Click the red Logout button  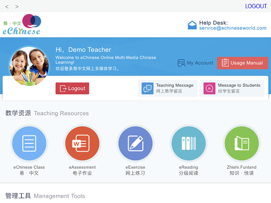tap(73, 88)
